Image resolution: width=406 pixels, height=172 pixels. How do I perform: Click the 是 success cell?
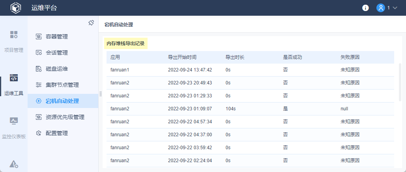point(286,109)
